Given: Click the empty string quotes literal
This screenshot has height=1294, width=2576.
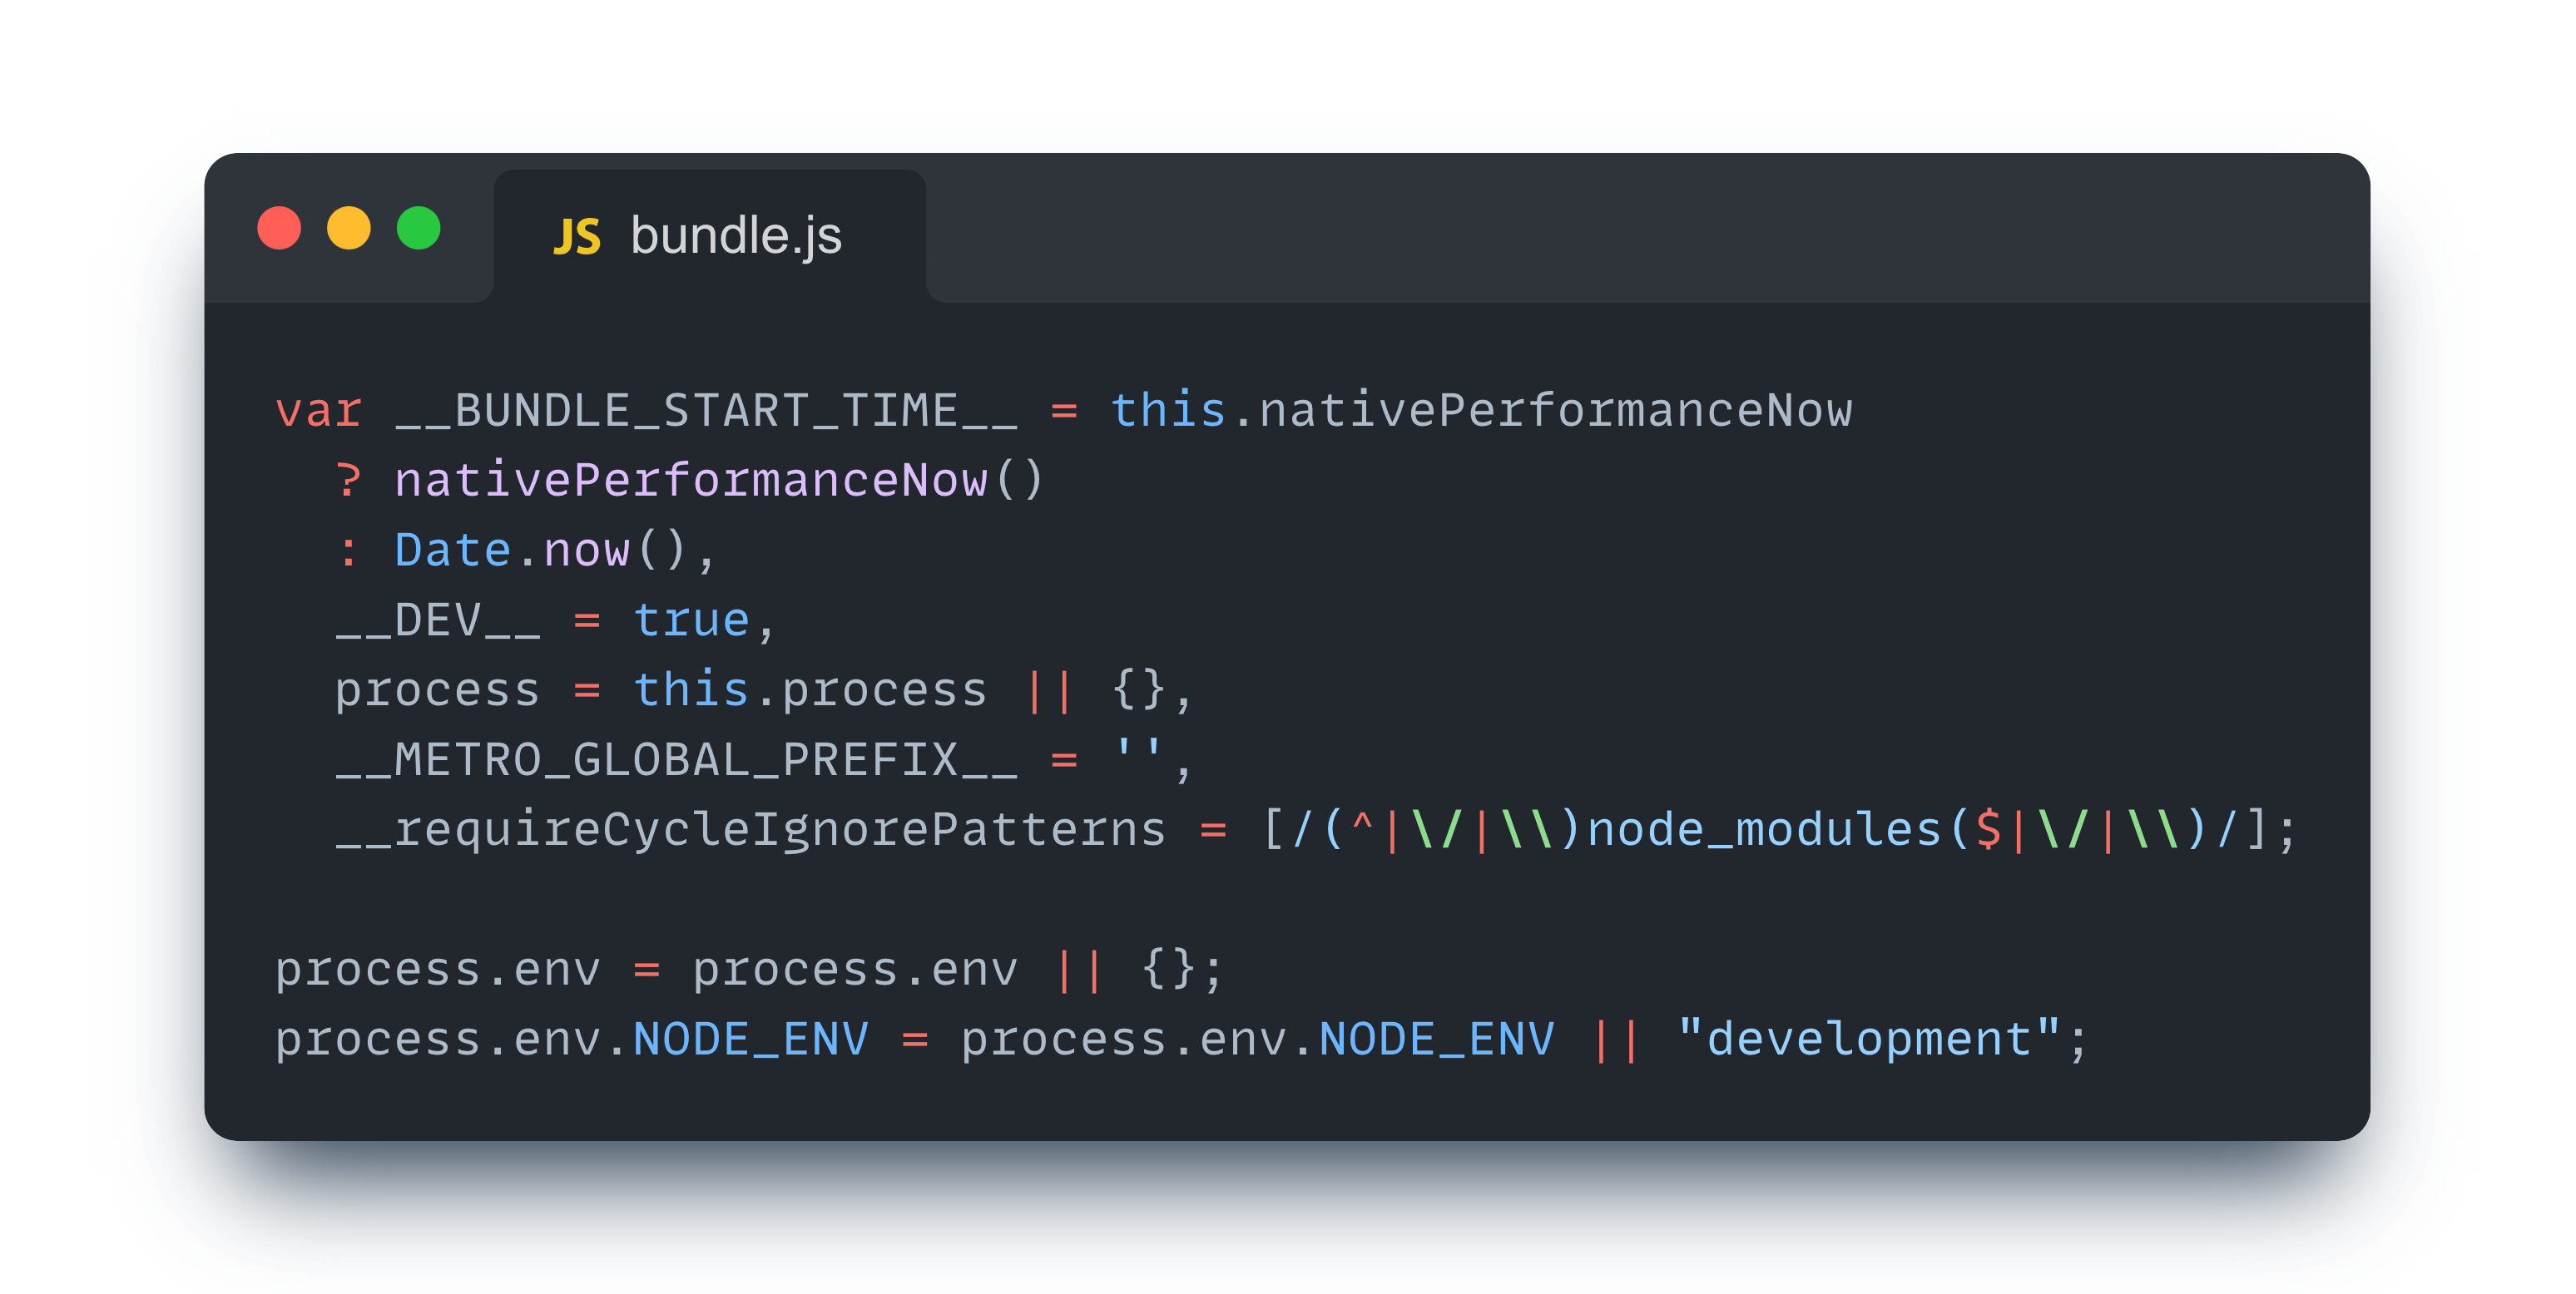Looking at the screenshot, I should pyautogui.click(x=1138, y=754).
